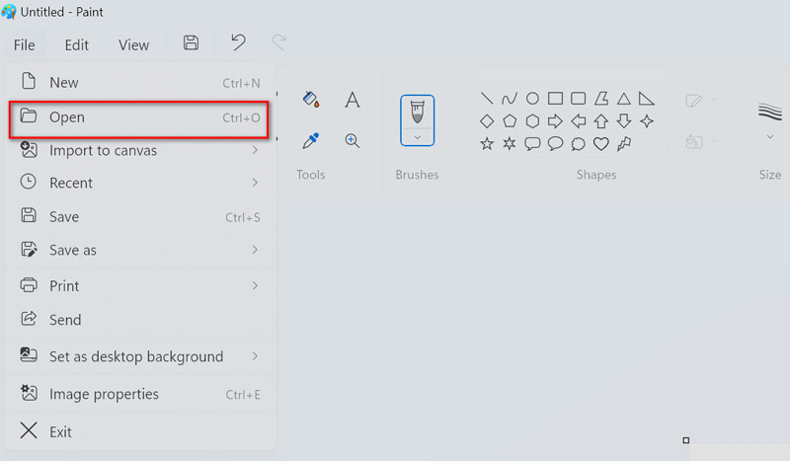Select the Oval shape

pyautogui.click(x=532, y=99)
